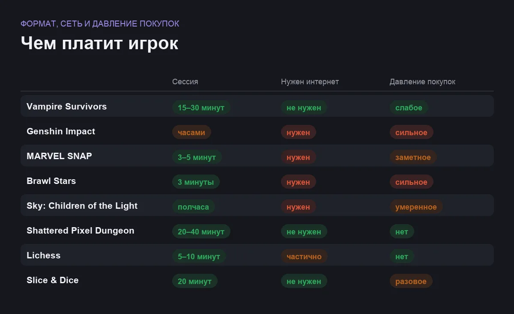This screenshot has height=314, width=514.
Task: Click the subtitle 'ФОРМАТ, СЕТЬ И ДАВЛЕНИЕ ПОКУПОК'
Action: 100,24
